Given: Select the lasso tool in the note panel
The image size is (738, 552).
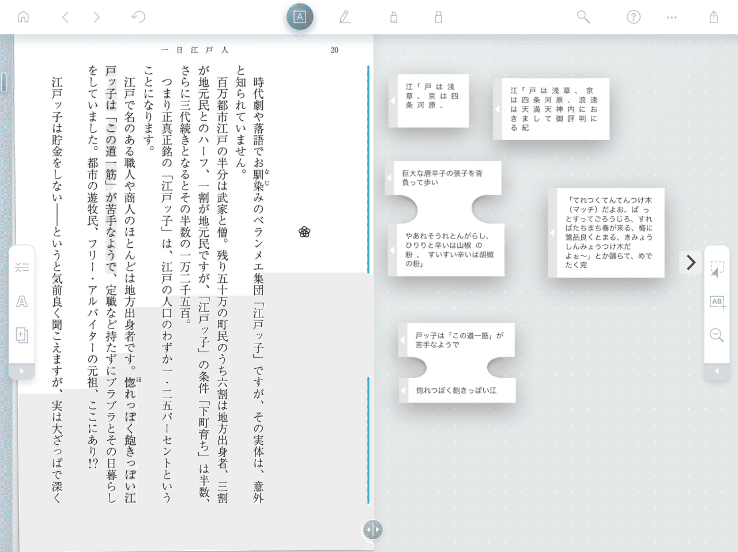Looking at the screenshot, I should pyautogui.click(x=717, y=267).
